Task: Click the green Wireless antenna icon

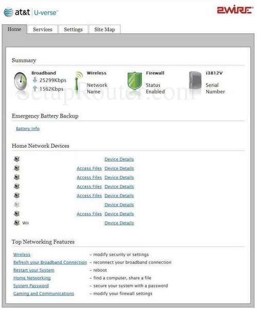Action: click(x=78, y=82)
